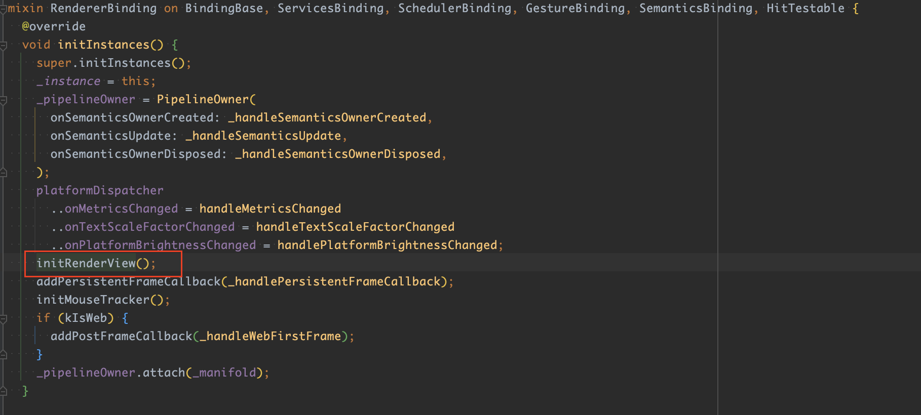Click fold end marker beside ');' line
Image resolution: width=921 pixels, height=415 pixels.
click(x=3, y=173)
